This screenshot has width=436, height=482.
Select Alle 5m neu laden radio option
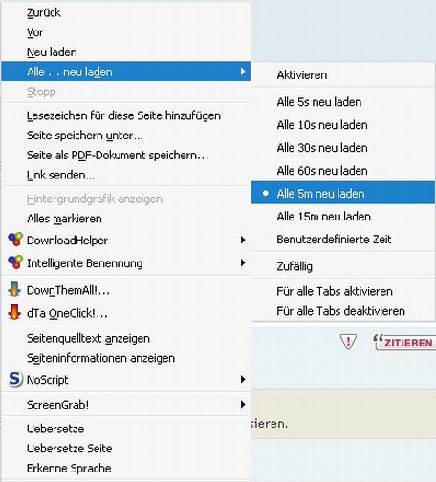[343, 193]
